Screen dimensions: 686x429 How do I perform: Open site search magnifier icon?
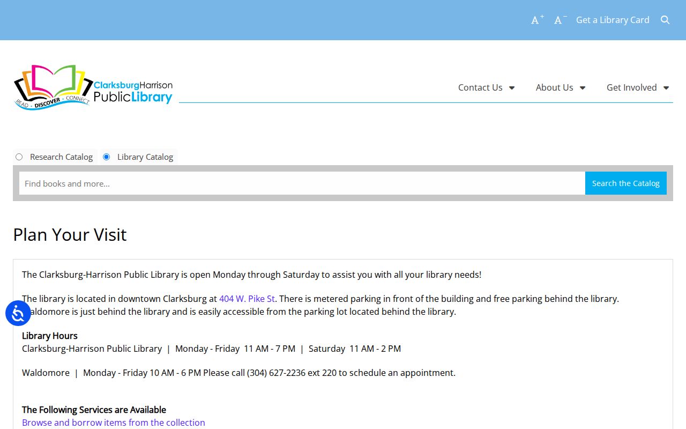point(665,20)
